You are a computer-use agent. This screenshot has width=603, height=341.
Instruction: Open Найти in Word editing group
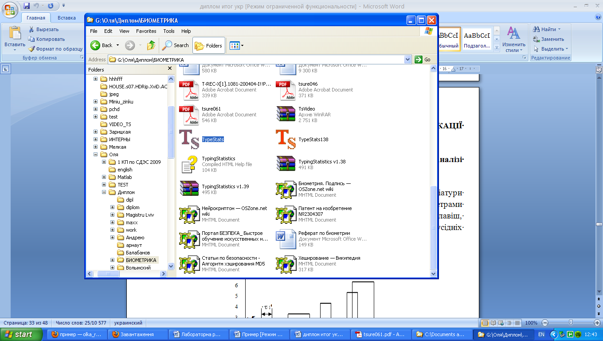tap(548, 29)
